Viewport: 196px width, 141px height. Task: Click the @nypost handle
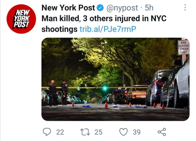point(122,8)
